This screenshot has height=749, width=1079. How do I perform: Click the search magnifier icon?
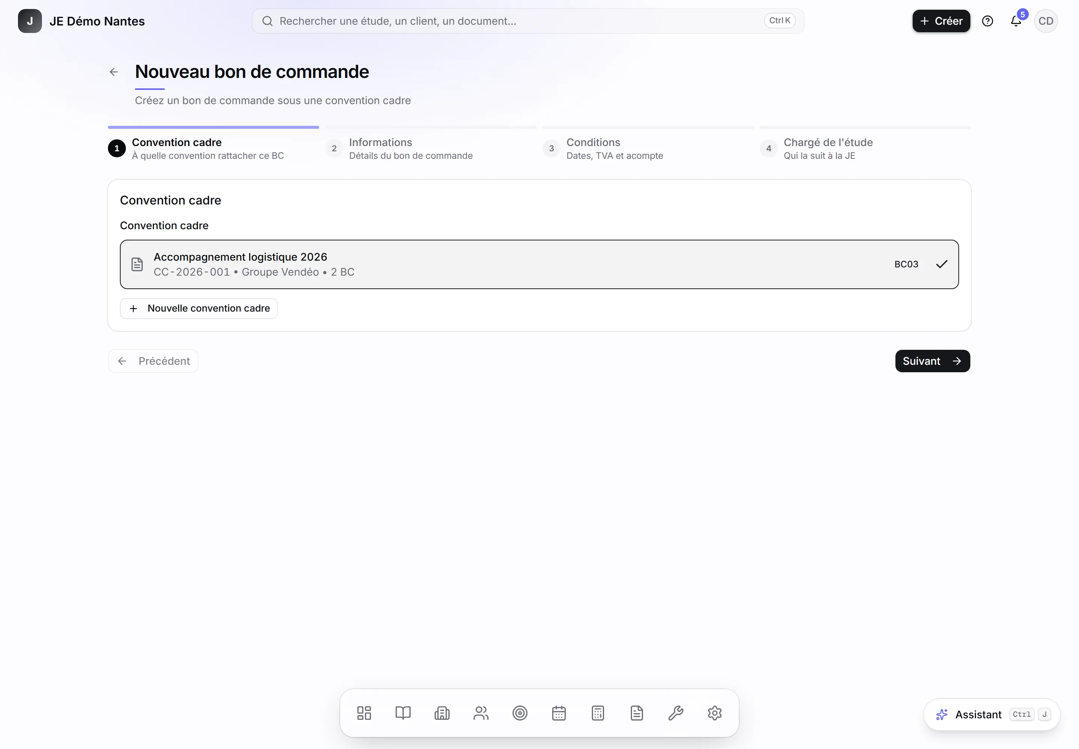click(x=267, y=21)
